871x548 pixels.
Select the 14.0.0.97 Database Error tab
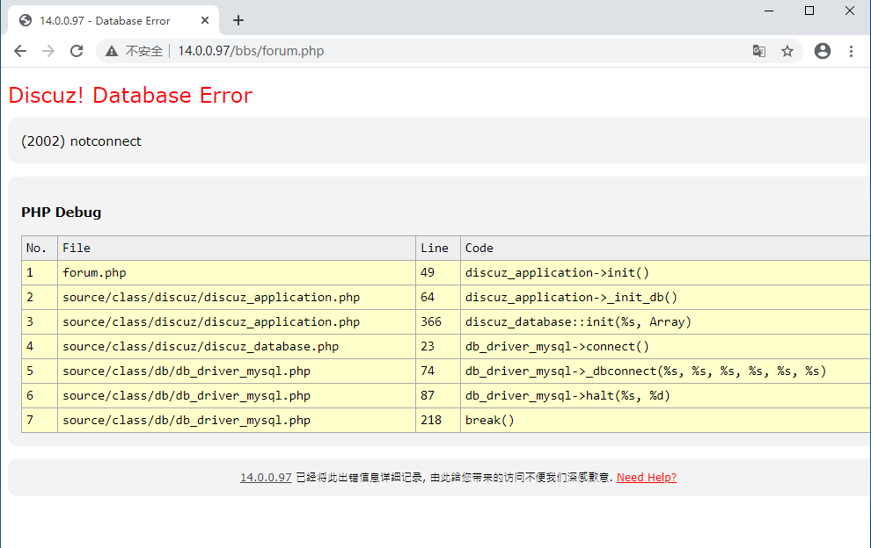pos(113,20)
